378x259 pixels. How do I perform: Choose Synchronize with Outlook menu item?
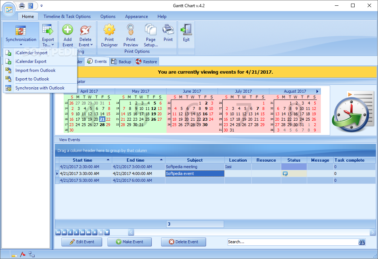click(40, 88)
